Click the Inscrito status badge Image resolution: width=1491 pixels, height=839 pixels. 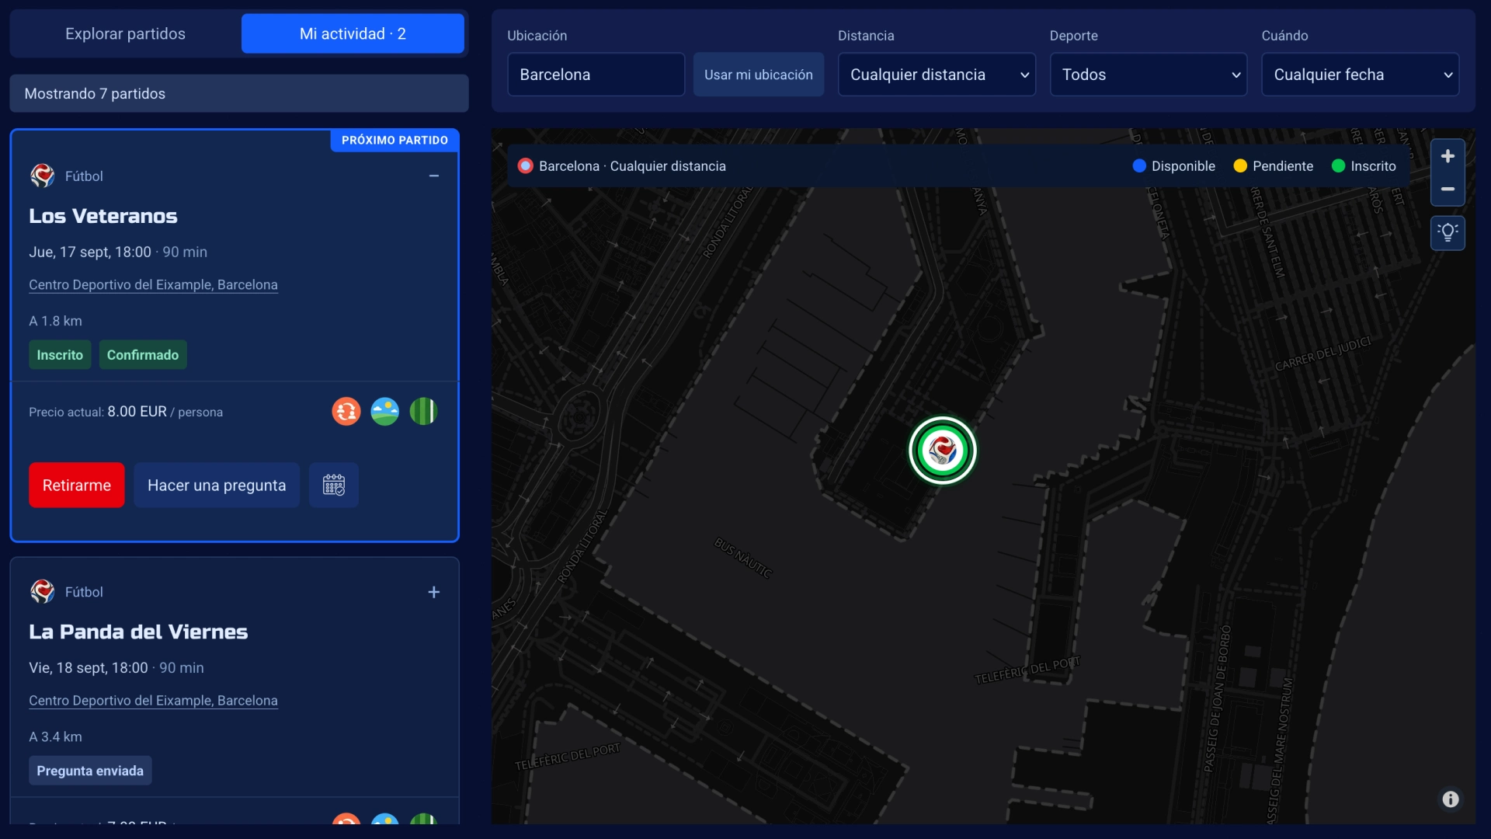coord(60,354)
